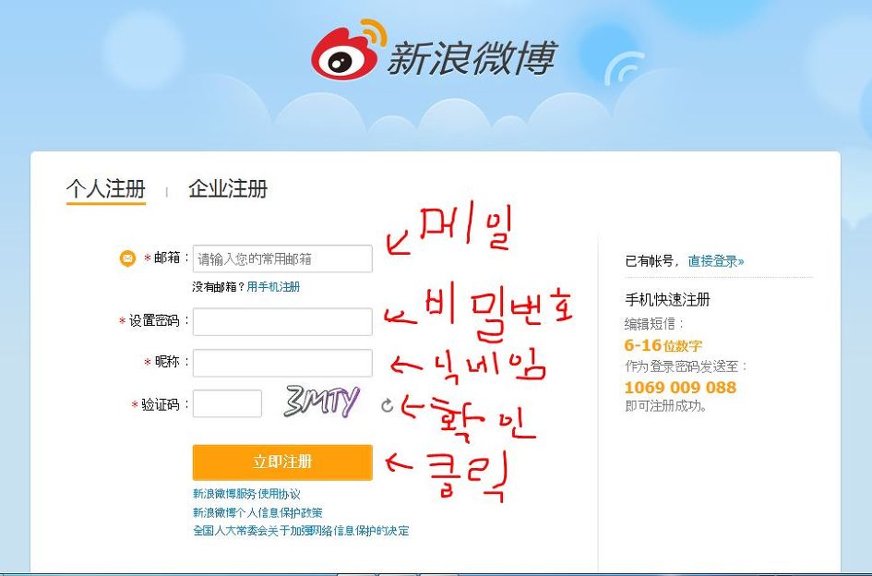Click the orange mail envelope icon
This screenshot has height=576, width=872.
tap(127, 258)
